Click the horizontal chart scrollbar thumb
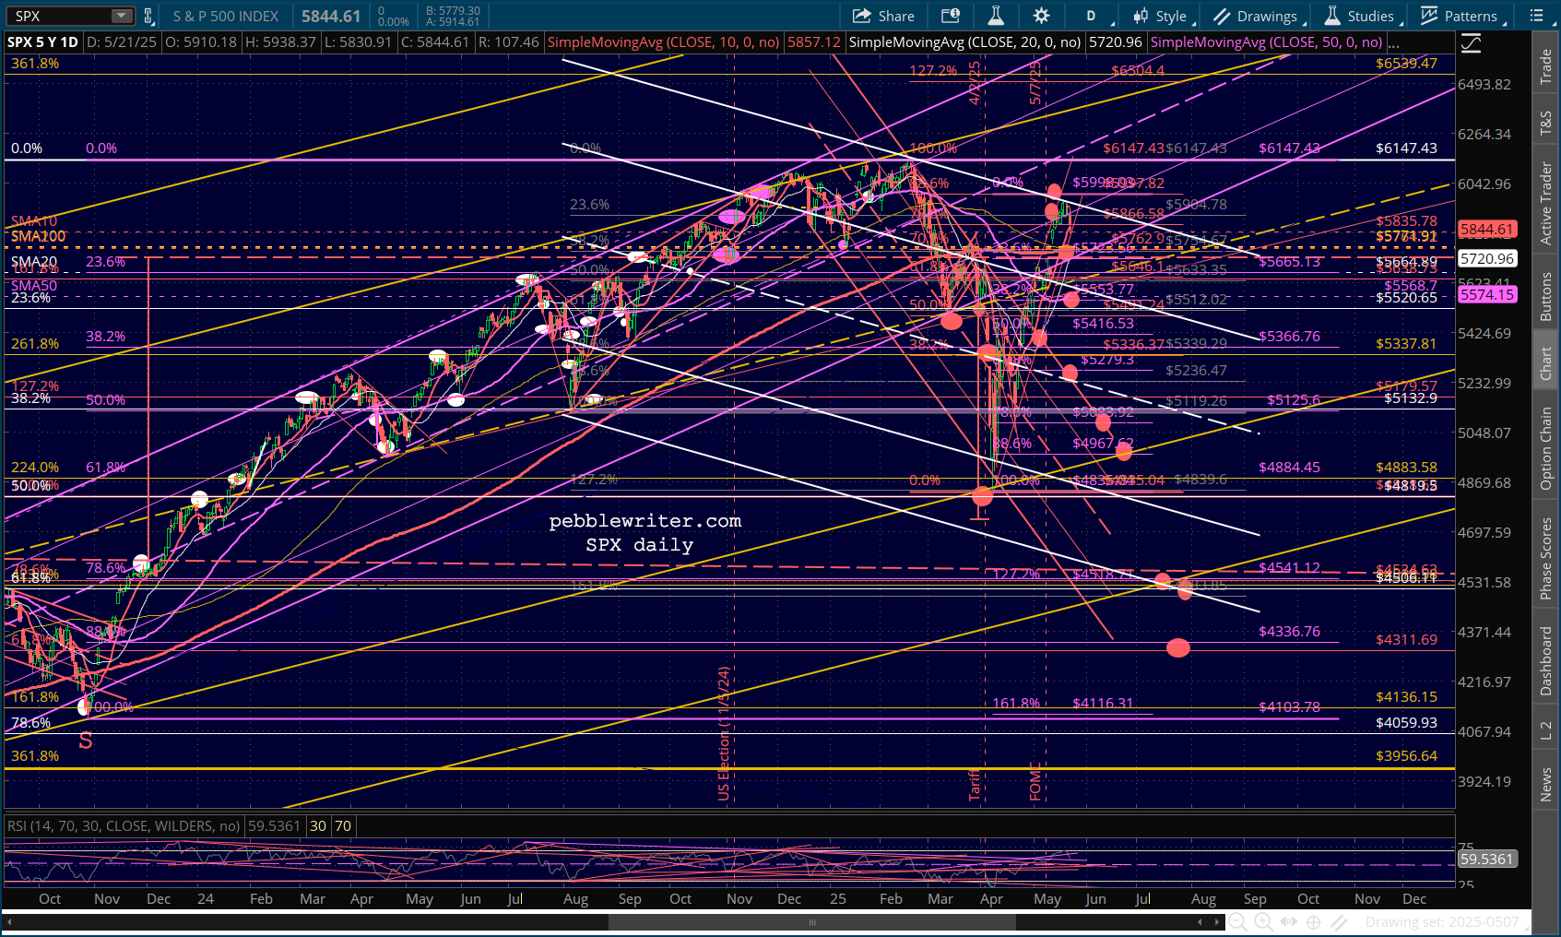 pos(811,921)
